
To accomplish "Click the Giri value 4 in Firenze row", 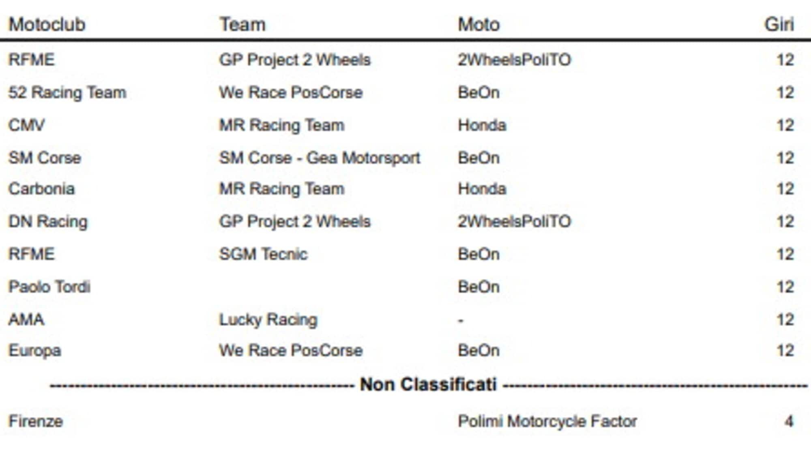I will [x=788, y=421].
